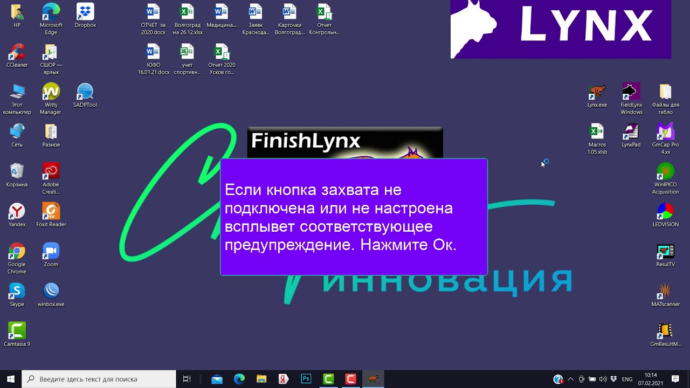Launch WinPICO Acquisition shortcut

[x=666, y=178]
